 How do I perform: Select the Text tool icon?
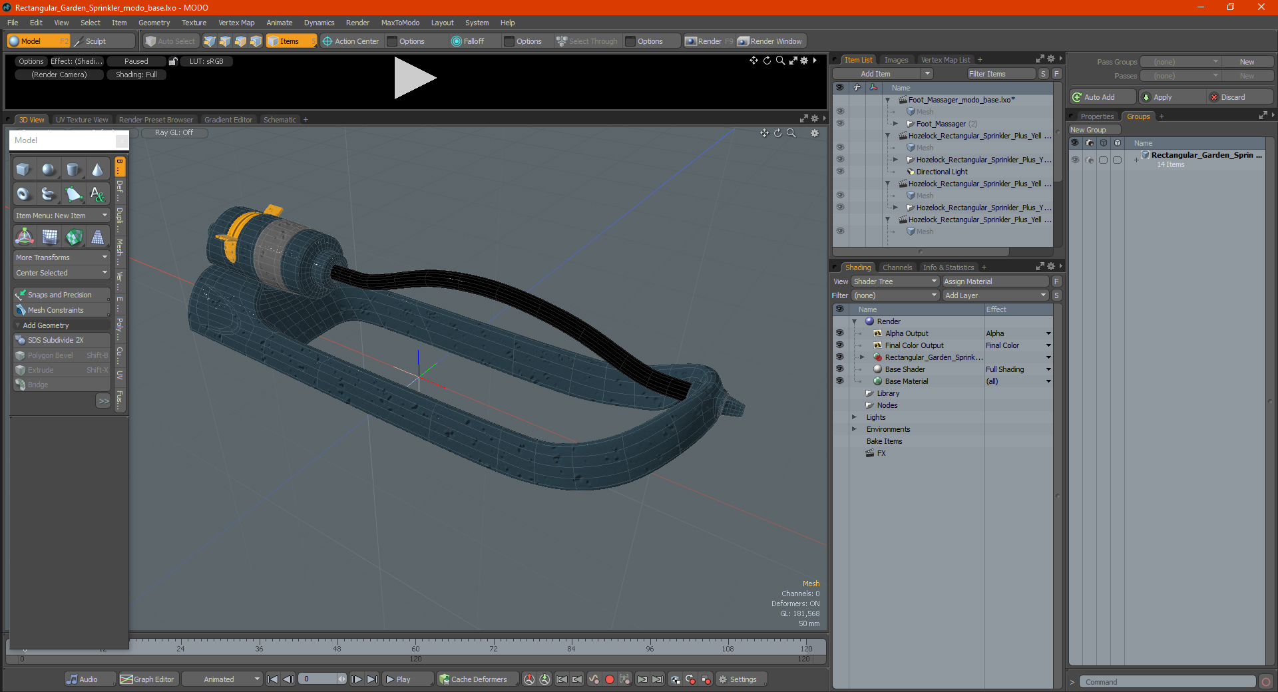point(98,194)
